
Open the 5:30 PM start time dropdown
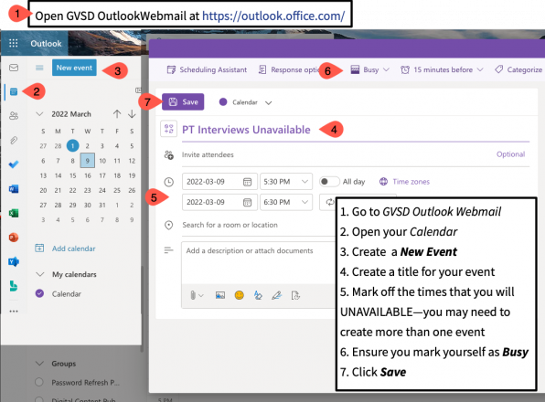[x=286, y=182]
